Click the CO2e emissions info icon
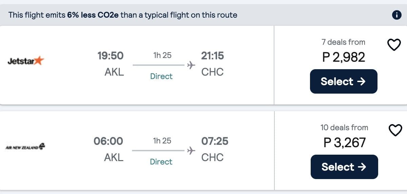407x194 pixels. point(396,15)
